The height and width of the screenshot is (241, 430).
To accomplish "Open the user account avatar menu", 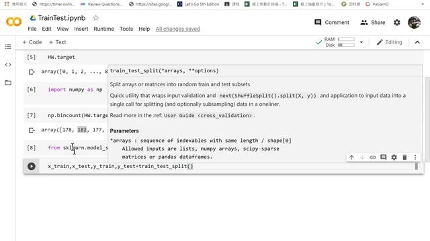I will (x=414, y=22).
